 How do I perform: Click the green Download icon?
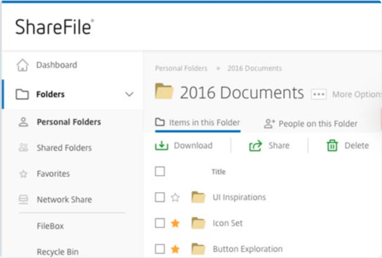[x=161, y=146]
